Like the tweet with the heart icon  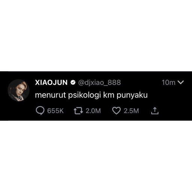click(116, 111)
